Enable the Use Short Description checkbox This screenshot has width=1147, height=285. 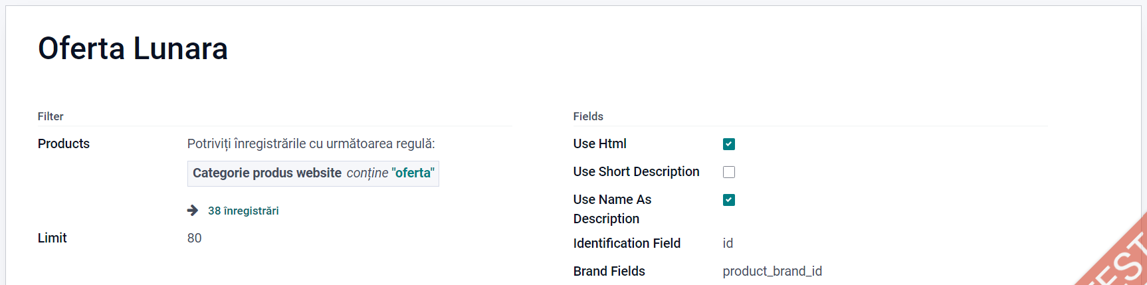[729, 172]
